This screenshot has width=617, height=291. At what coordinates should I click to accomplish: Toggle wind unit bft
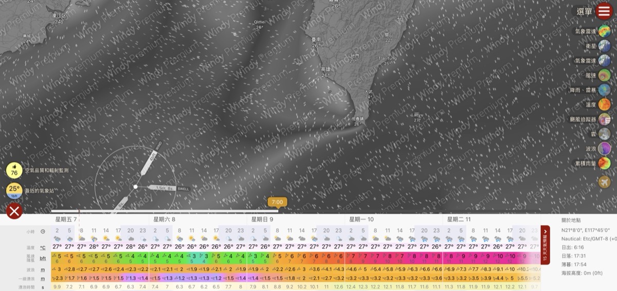pyautogui.click(x=43, y=258)
